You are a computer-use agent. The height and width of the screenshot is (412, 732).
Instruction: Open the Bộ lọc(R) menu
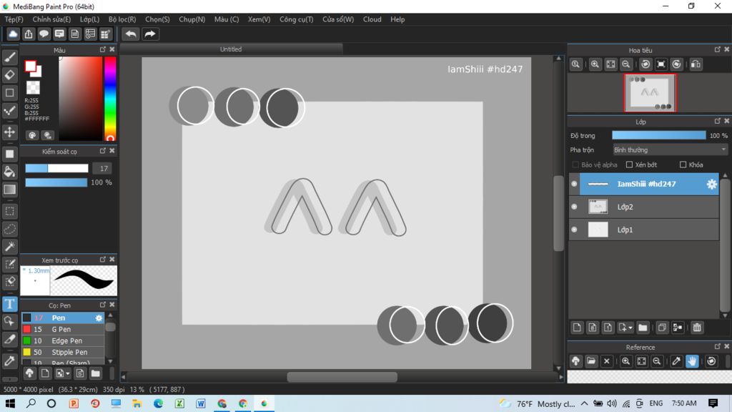122,19
